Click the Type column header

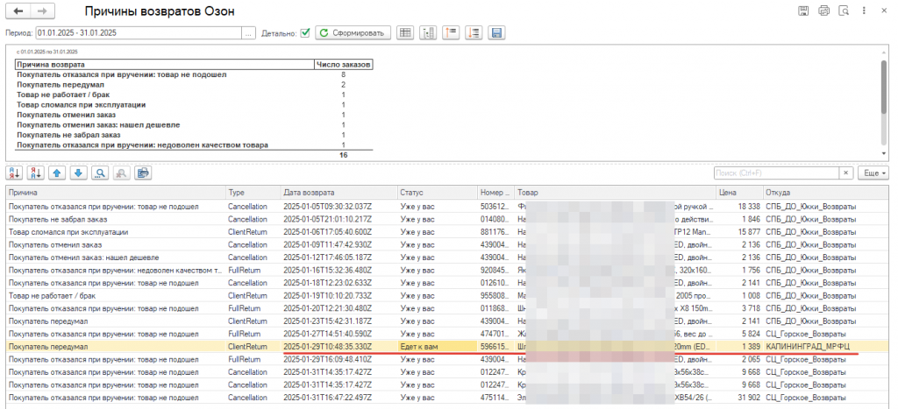tap(253, 193)
